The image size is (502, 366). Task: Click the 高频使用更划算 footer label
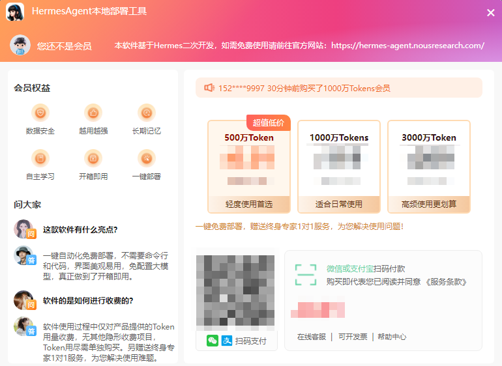pyautogui.click(x=429, y=204)
